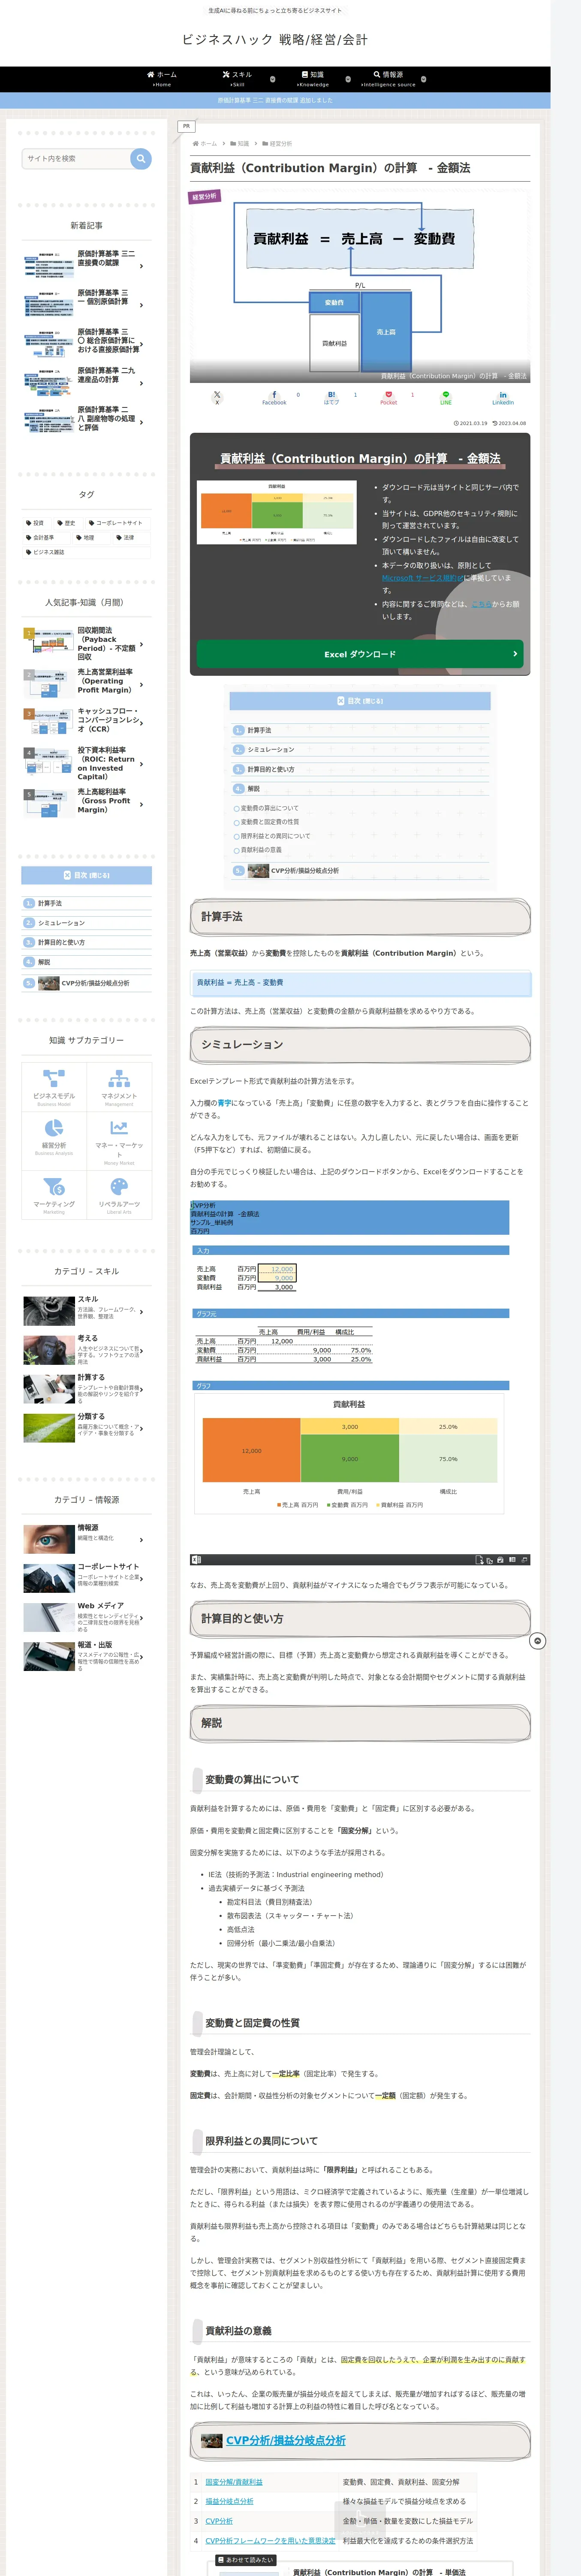Screen dimensions: 581x2576
Task: Select the 売上高 input cell with 12,000
Action: click(277, 1269)
